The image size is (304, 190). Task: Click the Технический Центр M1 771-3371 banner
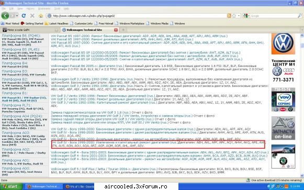pos(283,71)
